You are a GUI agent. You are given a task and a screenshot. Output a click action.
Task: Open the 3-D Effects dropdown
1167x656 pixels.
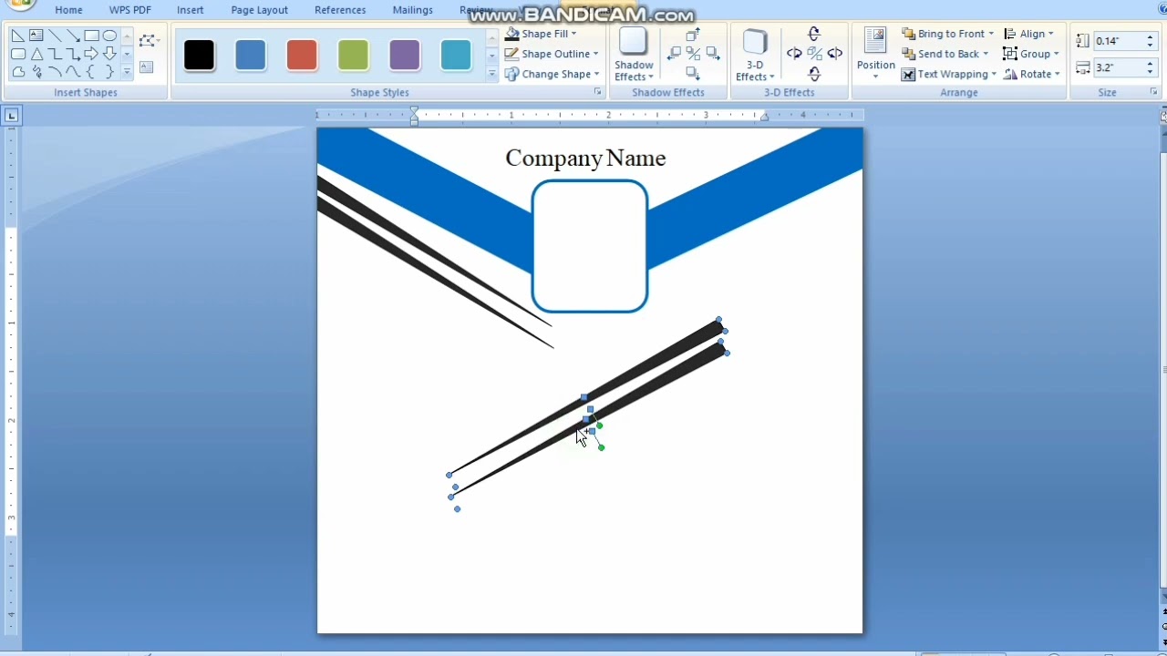coord(755,55)
